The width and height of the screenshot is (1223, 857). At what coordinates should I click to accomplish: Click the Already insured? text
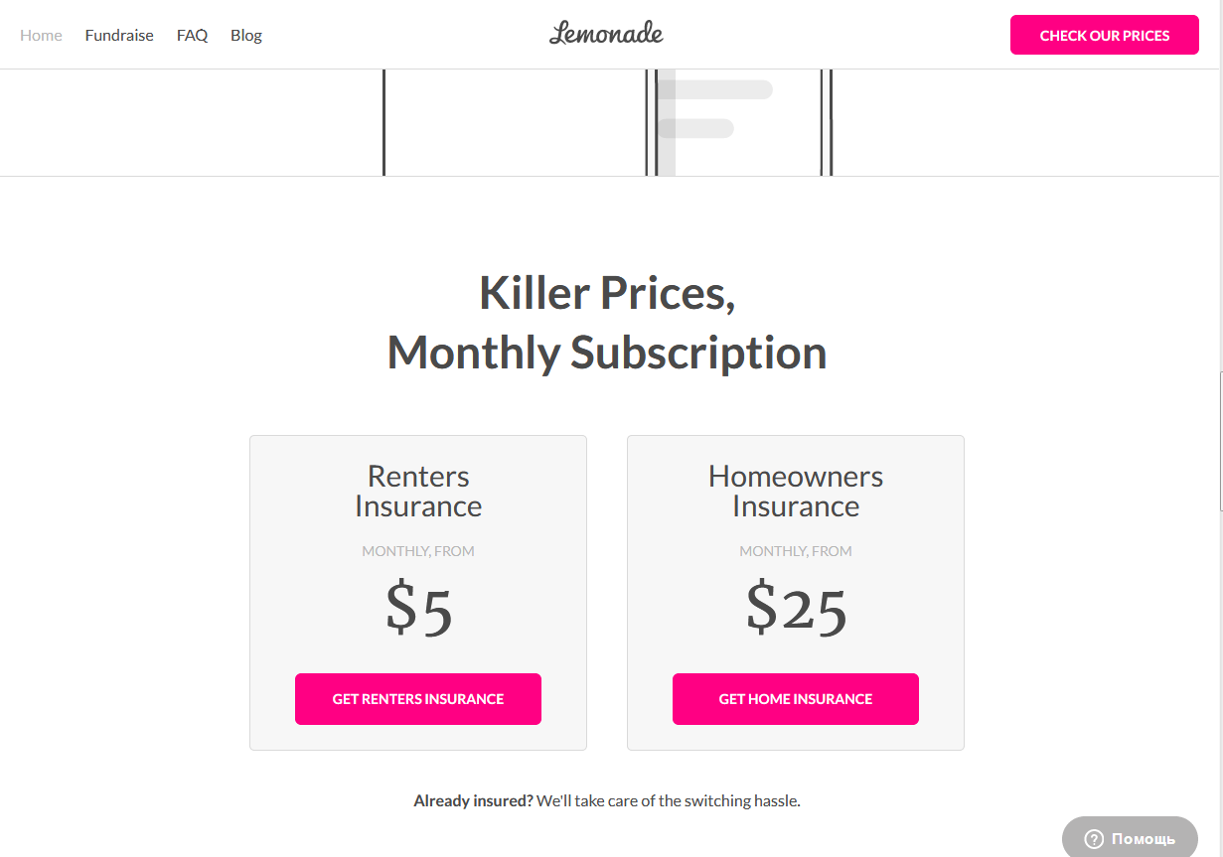pyautogui.click(x=473, y=800)
